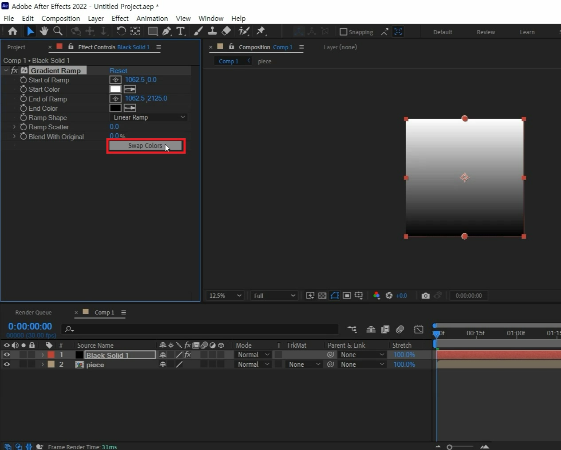Select the Hand tool

43,31
